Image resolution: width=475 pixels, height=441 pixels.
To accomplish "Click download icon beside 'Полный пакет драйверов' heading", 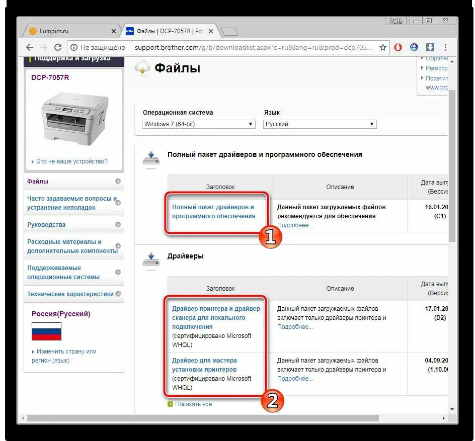I will click(x=151, y=159).
